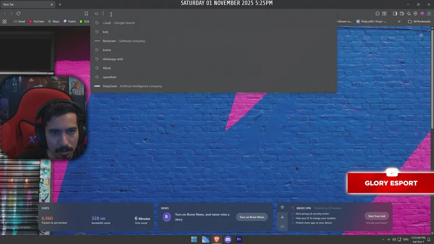Open the profile avatar icon
The image size is (434, 244).
click(x=422, y=14)
